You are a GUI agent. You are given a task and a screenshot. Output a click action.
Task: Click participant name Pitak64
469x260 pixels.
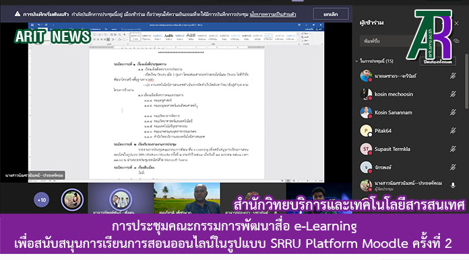click(x=383, y=130)
